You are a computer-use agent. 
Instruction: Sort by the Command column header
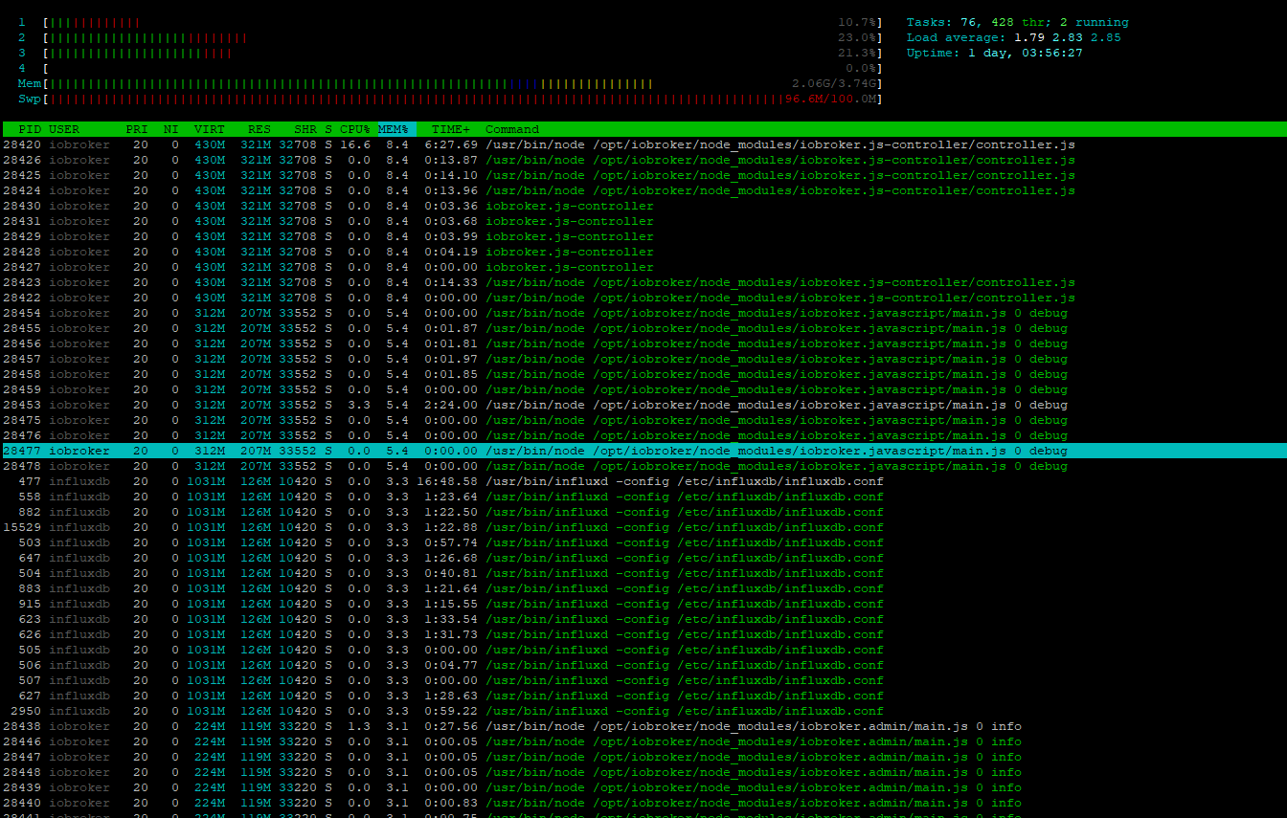coord(512,129)
